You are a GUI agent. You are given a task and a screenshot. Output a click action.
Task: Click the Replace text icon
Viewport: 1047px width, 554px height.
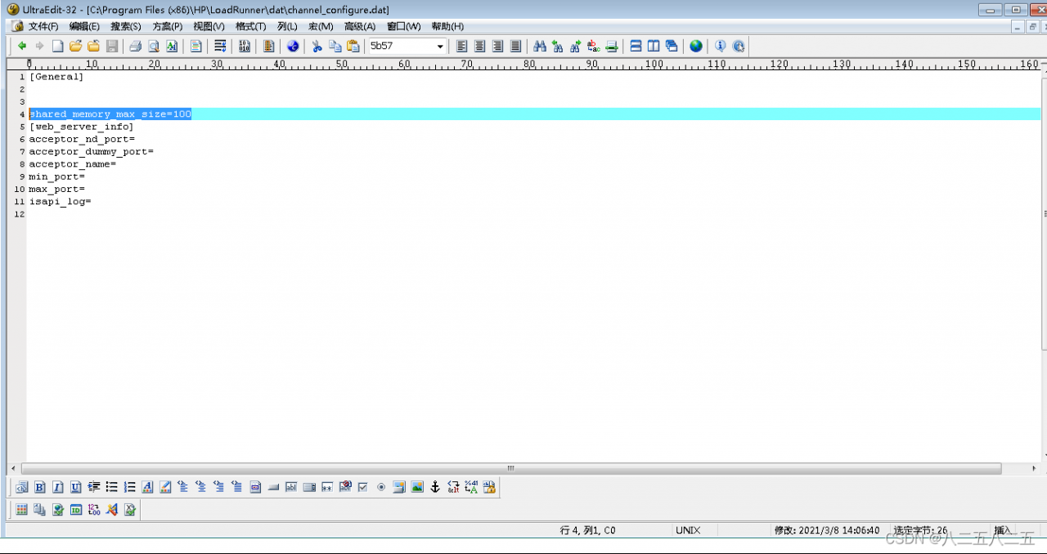pos(594,47)
